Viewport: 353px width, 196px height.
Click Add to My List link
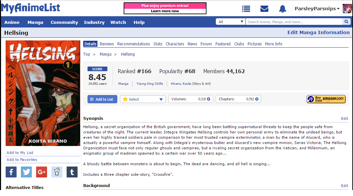[20, 153]
